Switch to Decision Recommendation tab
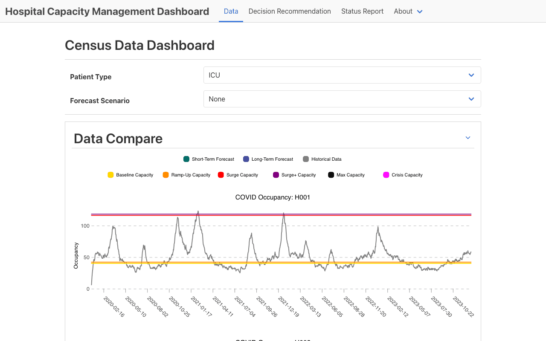Image resolution: width=546 pixels, height=341 pixels. point(290,12)
